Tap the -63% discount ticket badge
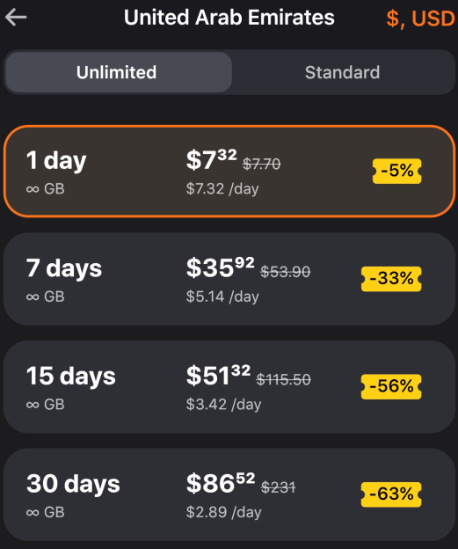The height and width of the screenshot is (549, 458). pyautogui.click(x=391, y=494)
